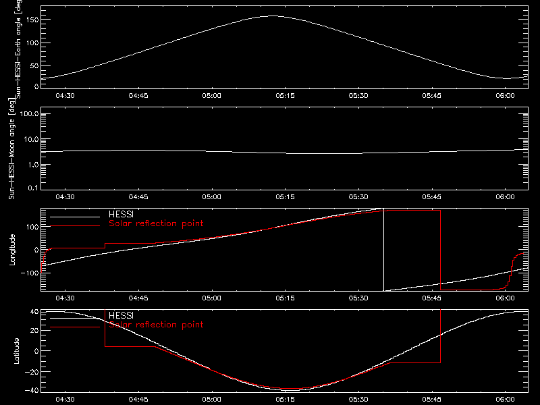Click 05:00 time label under Longitude panel
The height and width of the screenshot is (405, 540).
click(x=211, y=298)
